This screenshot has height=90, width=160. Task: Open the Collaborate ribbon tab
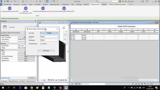coord(65,4)
